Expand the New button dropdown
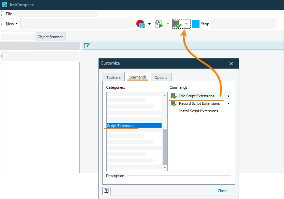 [x=16, y=24]
